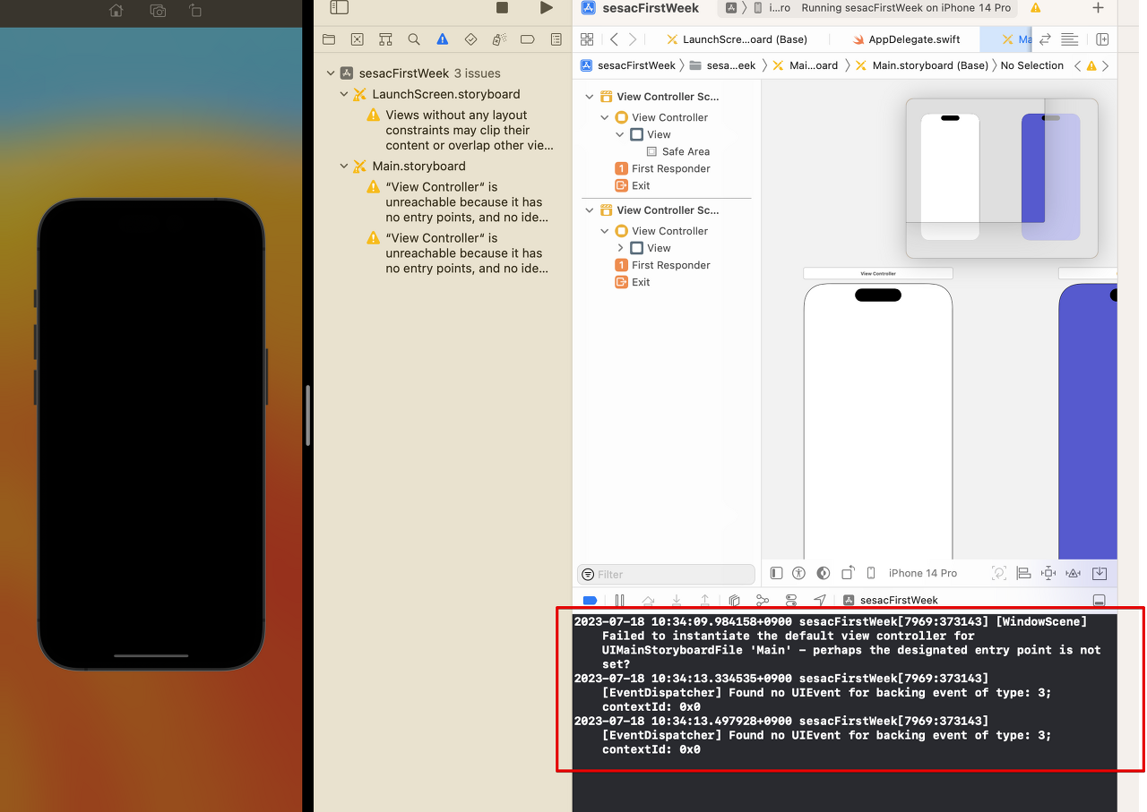Open the Source Control navigator icon

[x=357, y=39]
